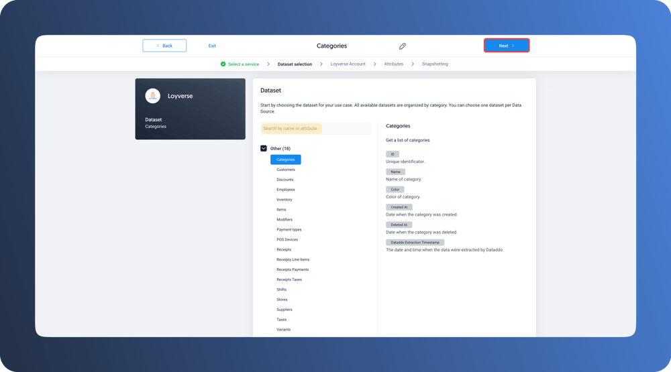Jump to the Snapshotting step
The height and width of the screenshot is (372, 671).
(435, 64)
